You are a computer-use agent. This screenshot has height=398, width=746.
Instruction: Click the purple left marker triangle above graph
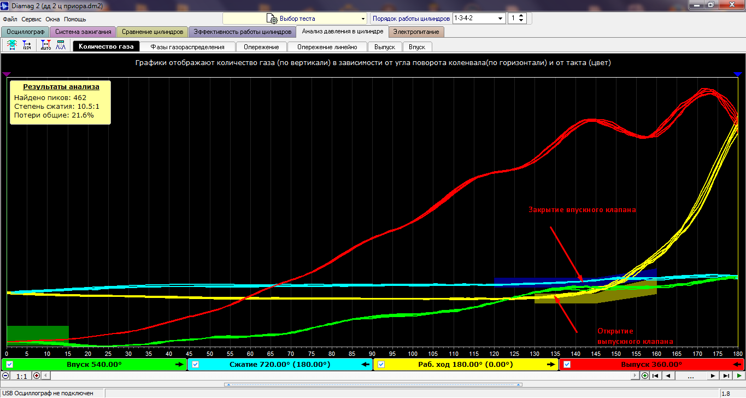7,74
